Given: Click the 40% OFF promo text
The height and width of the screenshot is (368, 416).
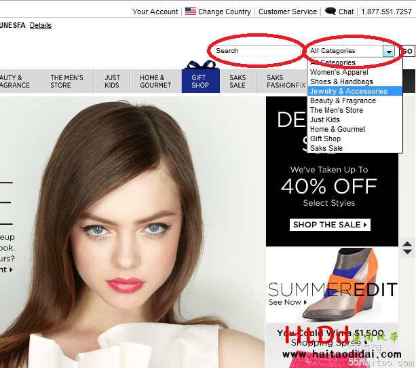Looking at the screenshot, I should point(328,186).
